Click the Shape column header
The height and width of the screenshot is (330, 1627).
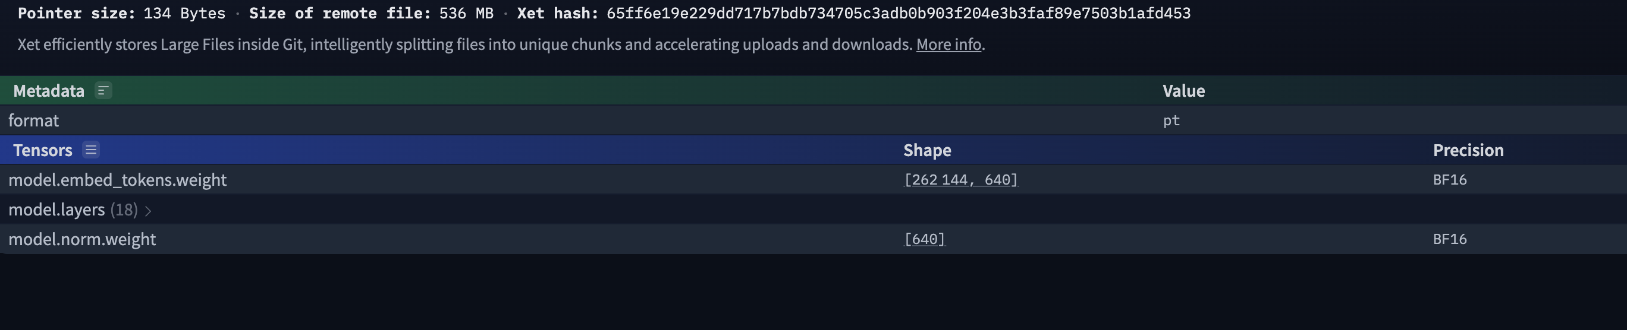[926, 150]
